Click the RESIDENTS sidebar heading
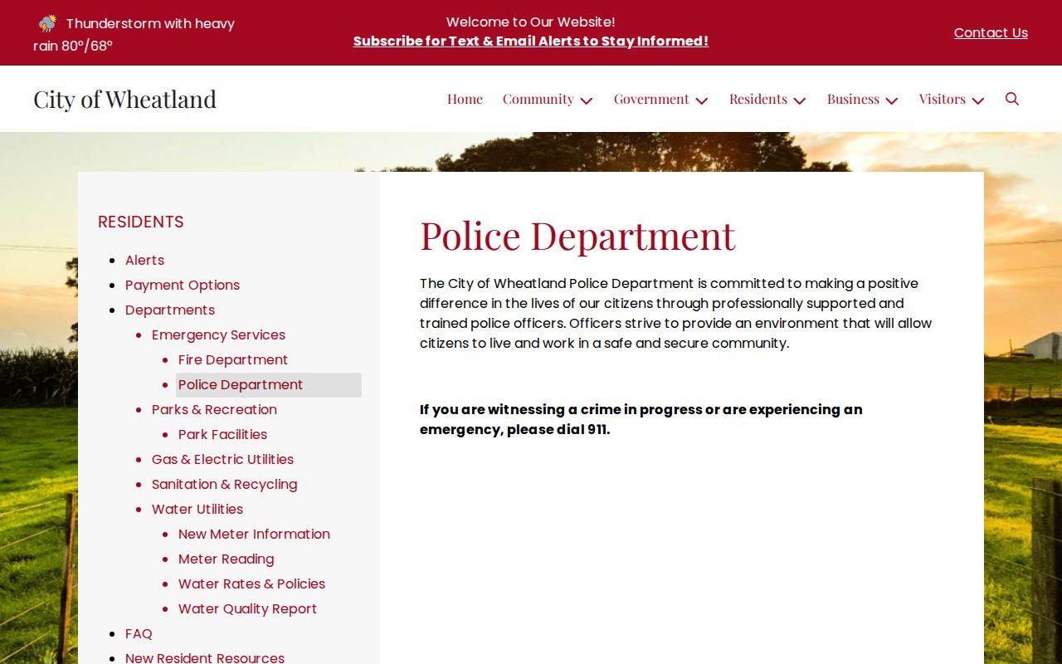Screen dimensions: 1062x664 pyautogui.click(x=141, y=222)
